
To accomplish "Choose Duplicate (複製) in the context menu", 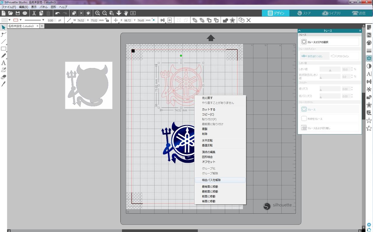I will click(x=220, y=129).
